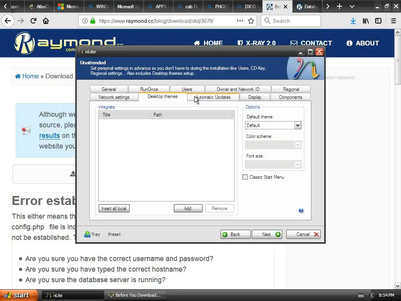The height and width of the screenshot is (301, 401).
Task: Go Back in the nLite wizard
Action: tap(235, 234)
